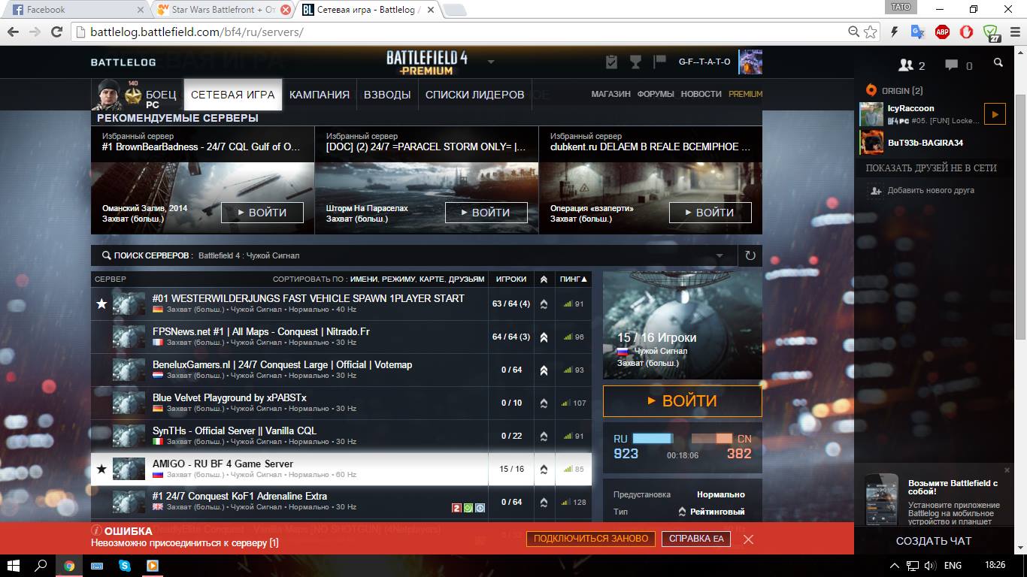
Task: Open the red hand AdBlock extension
Action: pos(968,32)
